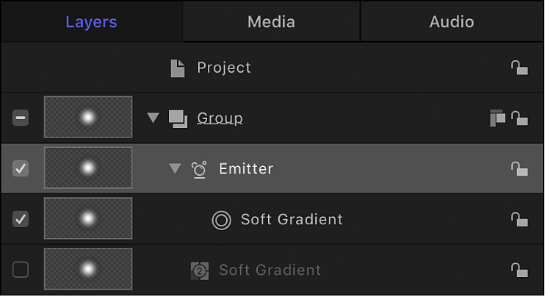Viewport: 545px width, 297px height.
Task: Disable the Emitter layer checkbox
Action: tap(21, 168)
